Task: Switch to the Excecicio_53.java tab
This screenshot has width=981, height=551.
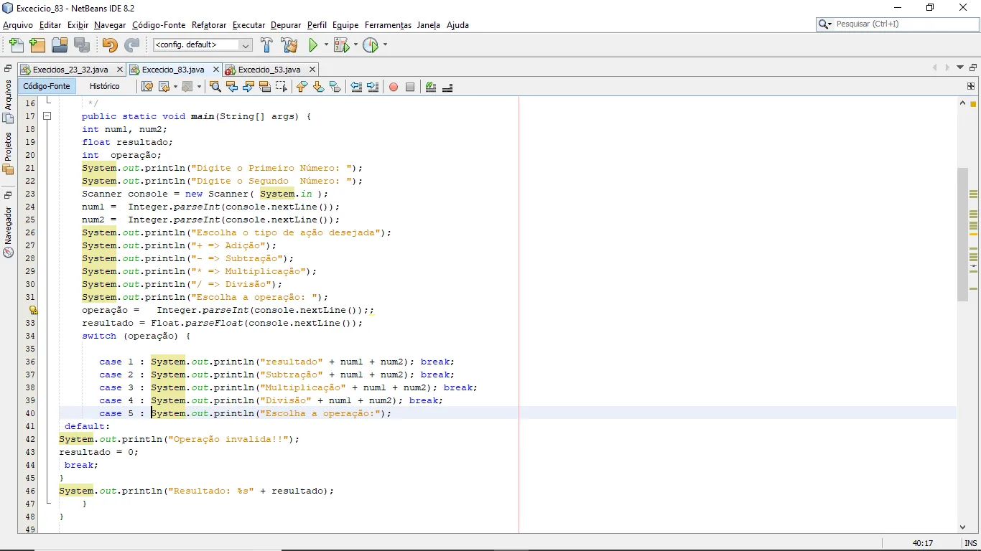Action: coord(269,70)
